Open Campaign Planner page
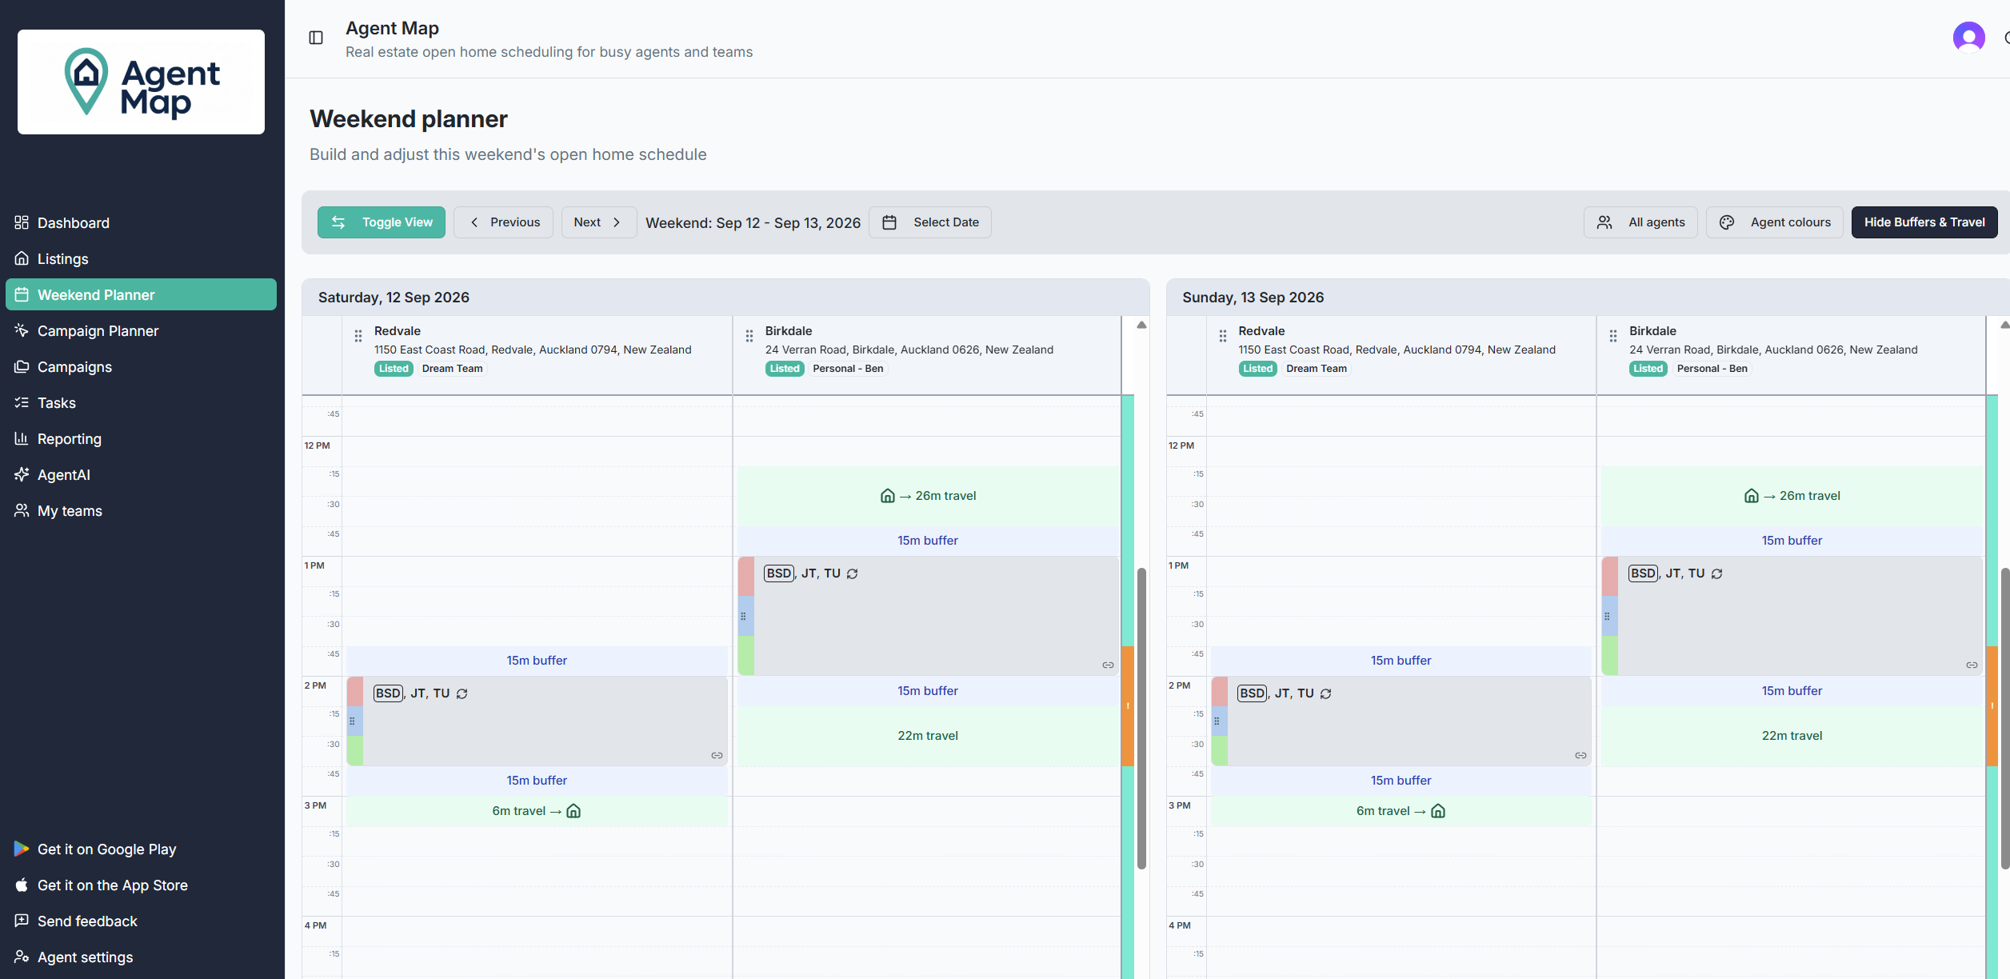The width and height of the screenshot is (2010, 979). pos(141,330)
